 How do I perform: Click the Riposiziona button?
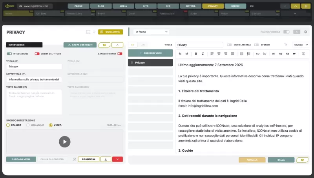[x=89, y=159]
